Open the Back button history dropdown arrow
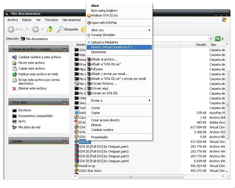The image size is (235, 188). coord(27,29)
